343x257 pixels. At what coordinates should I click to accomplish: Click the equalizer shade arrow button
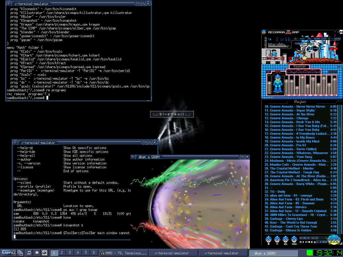point(339,66)
